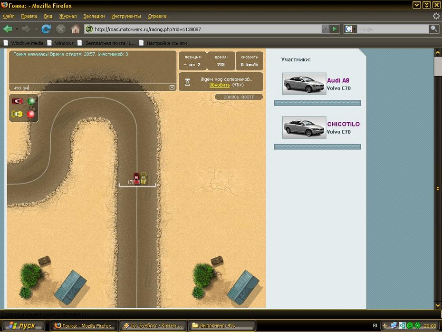Click the Firefox throbber activity icon
Viewport: 442px width, 332px height.
(436, 16)
